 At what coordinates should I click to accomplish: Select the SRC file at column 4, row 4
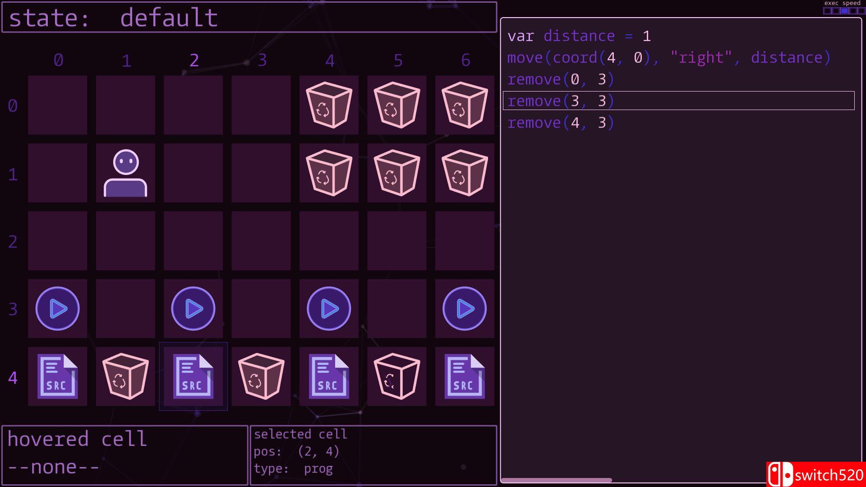(329, 377)
